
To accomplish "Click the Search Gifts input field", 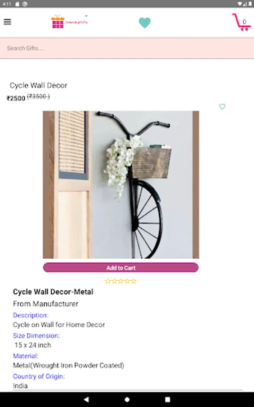I will [127, 48].
